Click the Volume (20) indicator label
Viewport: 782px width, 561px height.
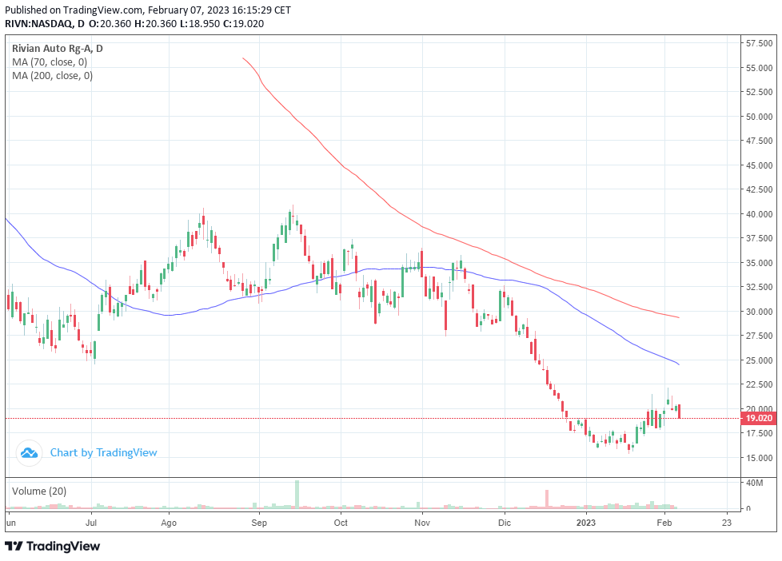(x=39, y=491)
